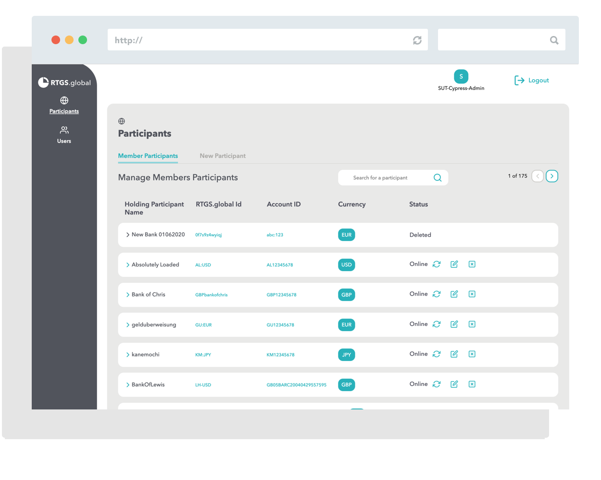
Task: Open Account ID GB05BARC20040429557595
Action: (296, 385)
